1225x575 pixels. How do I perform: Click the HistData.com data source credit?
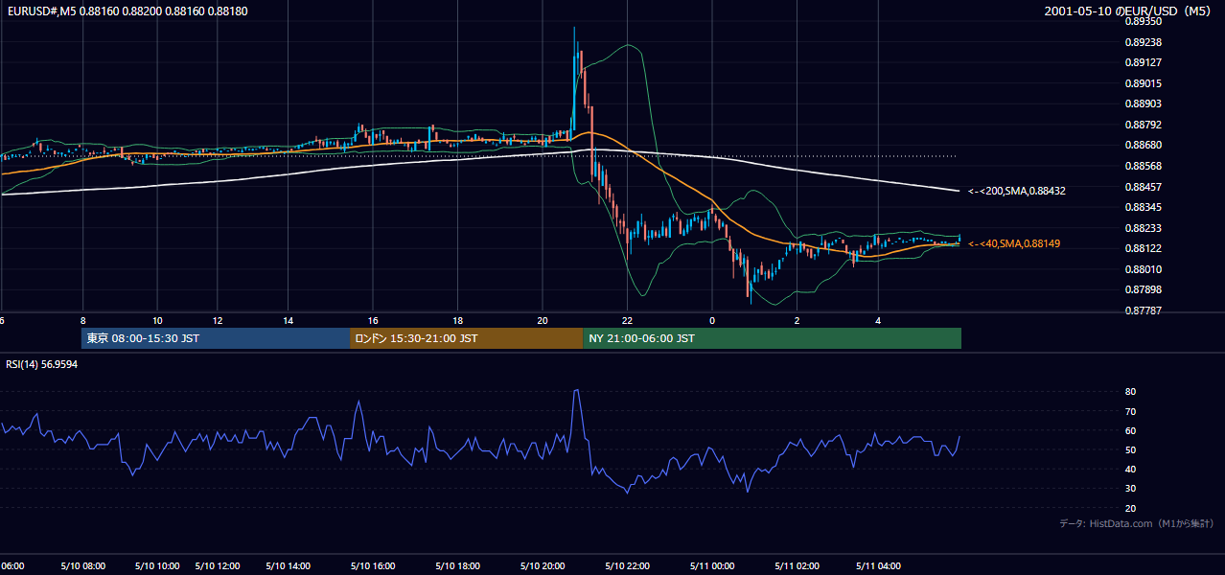pos(1136,523)
